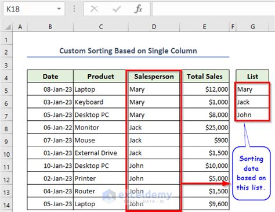
Task: Click 'John' in the List column
Action: [252, 114]
